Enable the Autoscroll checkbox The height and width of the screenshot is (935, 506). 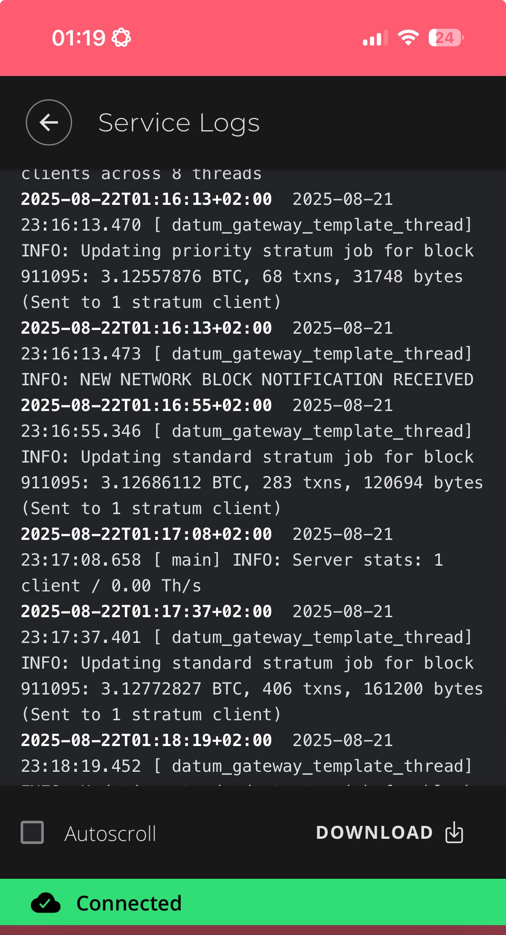point(32,832)
